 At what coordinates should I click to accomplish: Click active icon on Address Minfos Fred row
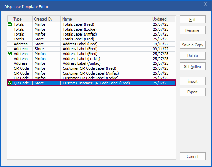(9, 54)
